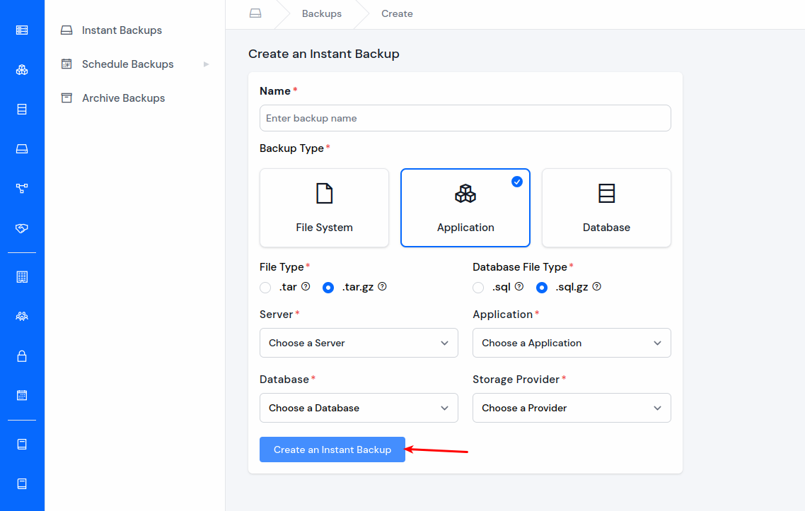The height and width of the screenshot is (511, 805).
Task: Click the help icon next to .sql.gz
Action: click(x=596, y=286)
